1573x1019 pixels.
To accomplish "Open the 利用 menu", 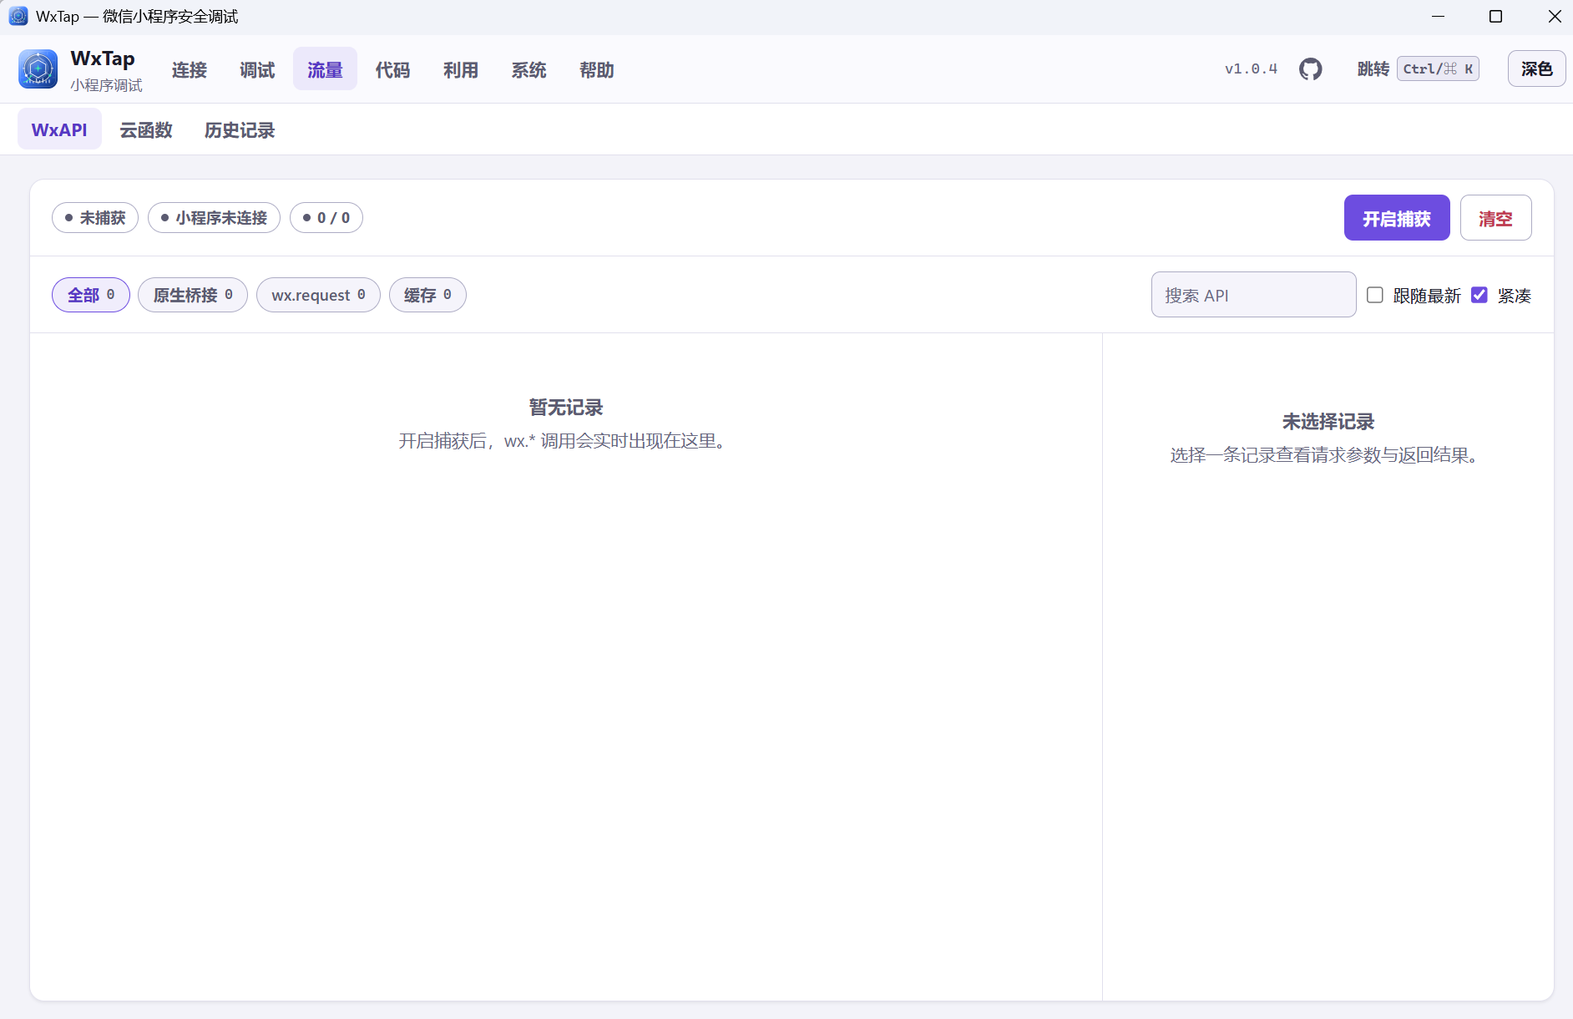I will (x=461, y=69).
